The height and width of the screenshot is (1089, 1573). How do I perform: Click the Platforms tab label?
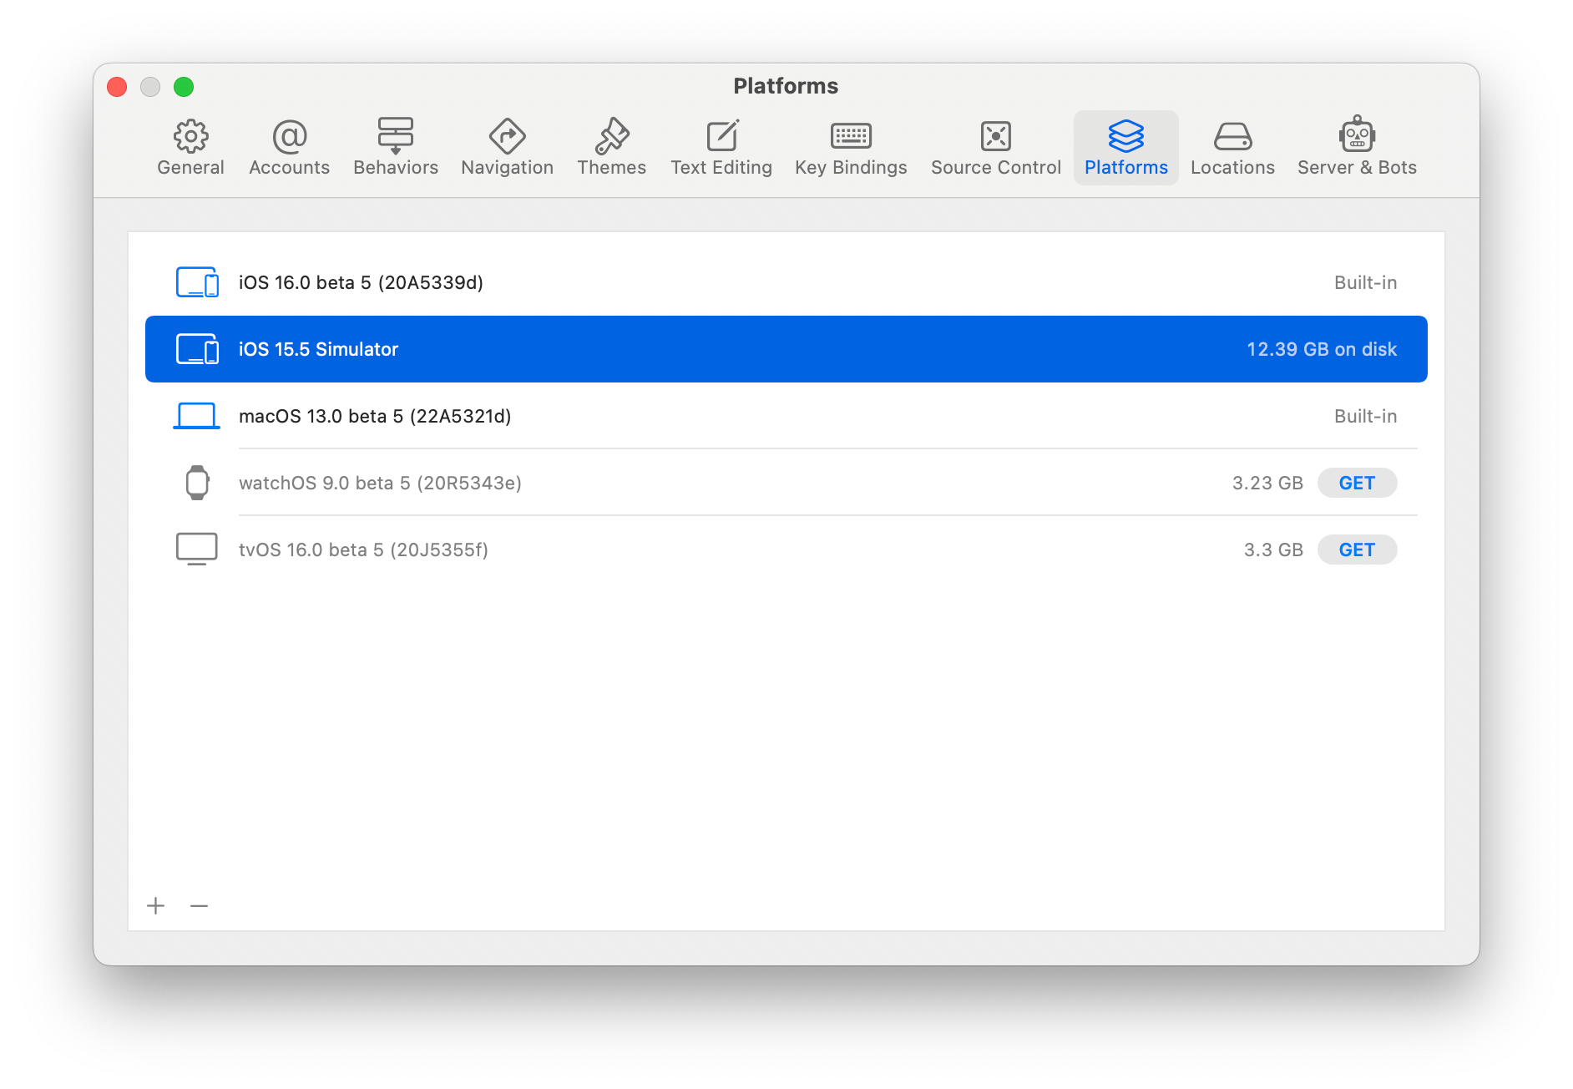pos(1126,168)
